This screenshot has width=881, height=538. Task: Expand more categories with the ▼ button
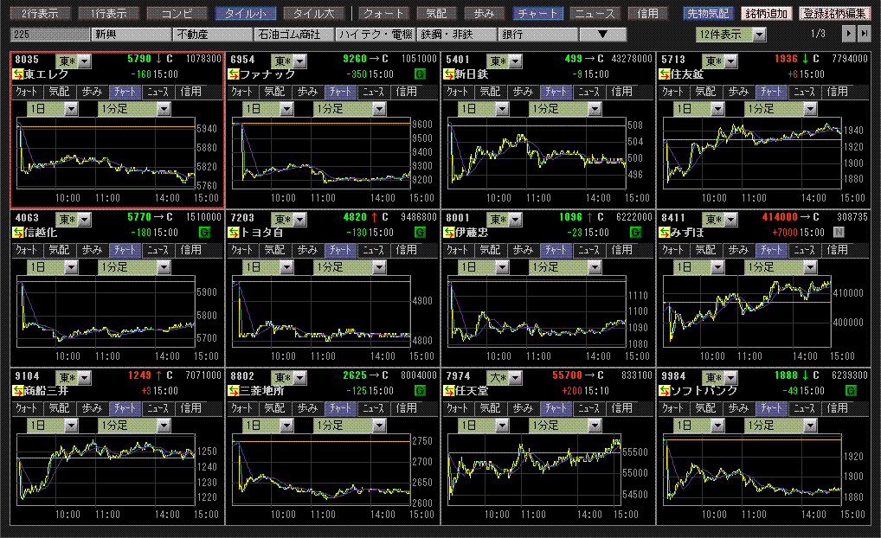[603, 35]
